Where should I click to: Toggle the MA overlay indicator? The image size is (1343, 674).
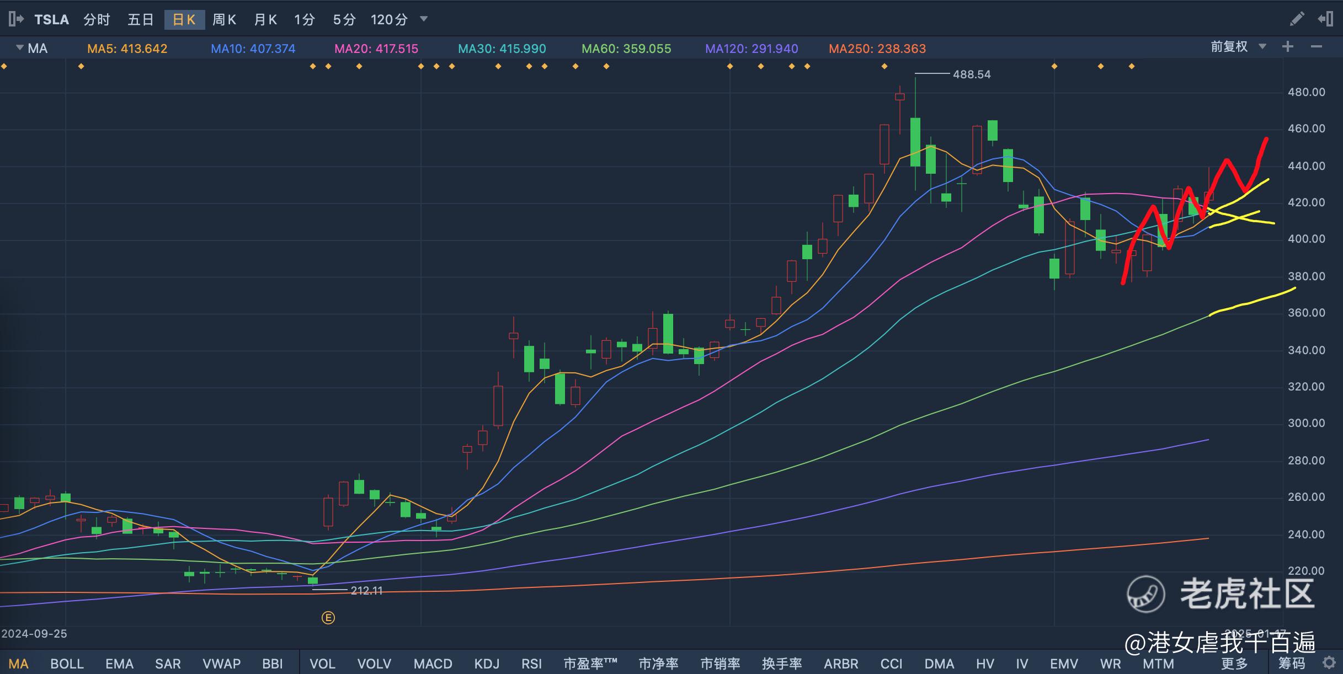pos(18,664)
